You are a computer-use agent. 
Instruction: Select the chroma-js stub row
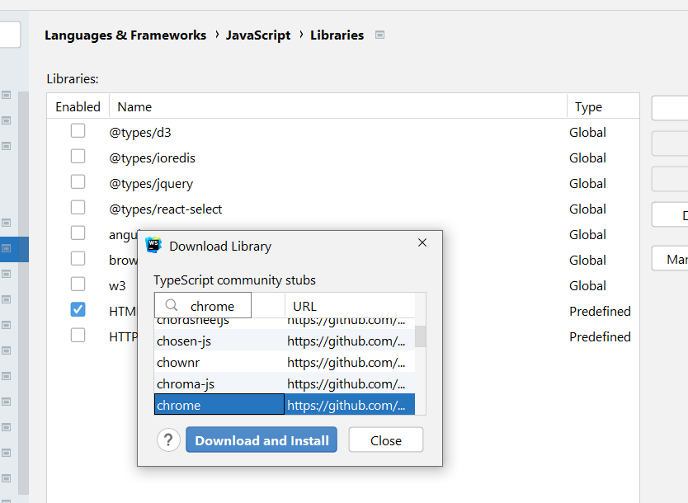[x=285, y=383]
